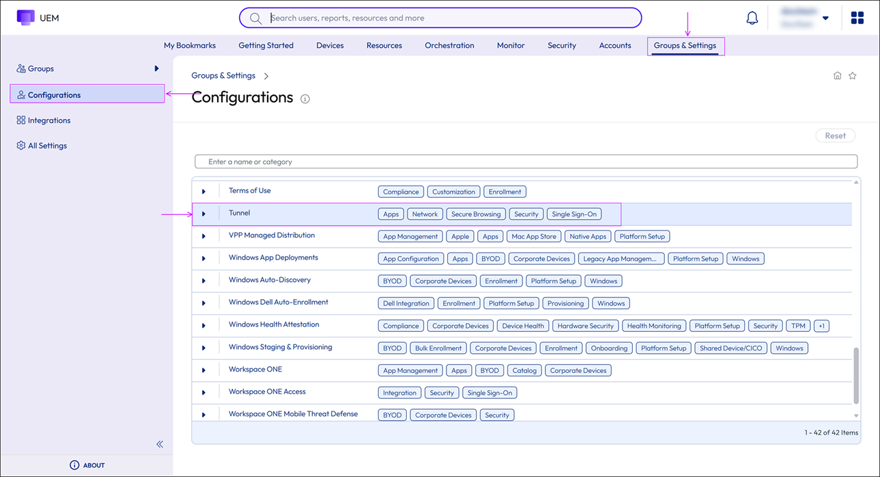The height and width of the screenshot is (477, 880).
Task: Open the app launcher grid icon
Action: coord(857,18)
